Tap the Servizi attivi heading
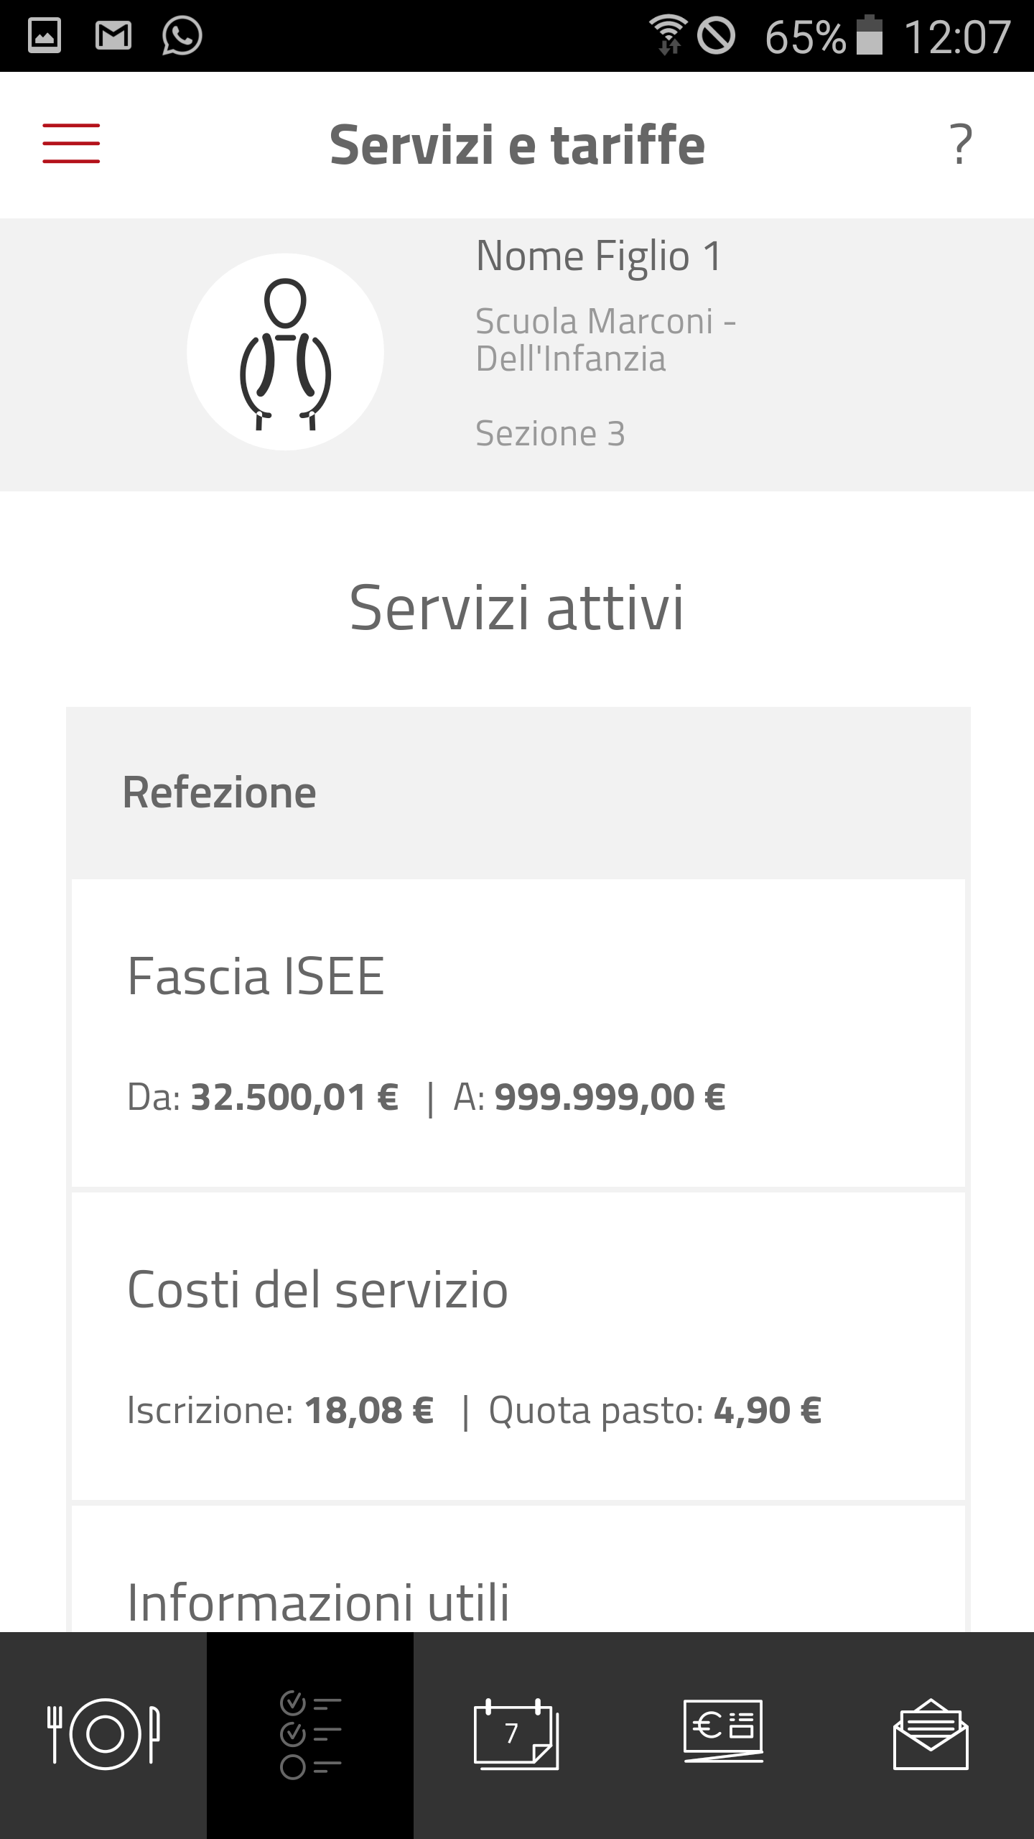The width and height of the screenshot is (1034, 1839). coord(516,608)
